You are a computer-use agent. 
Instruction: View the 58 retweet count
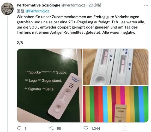(x=59, y=128)
